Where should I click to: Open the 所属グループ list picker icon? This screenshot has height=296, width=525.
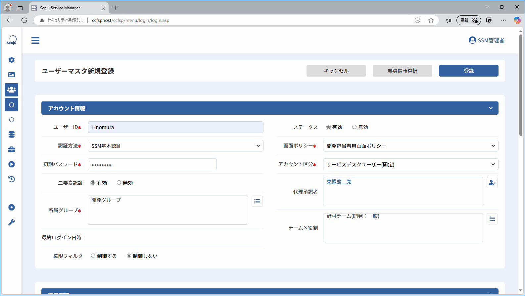tap(257, 201)
